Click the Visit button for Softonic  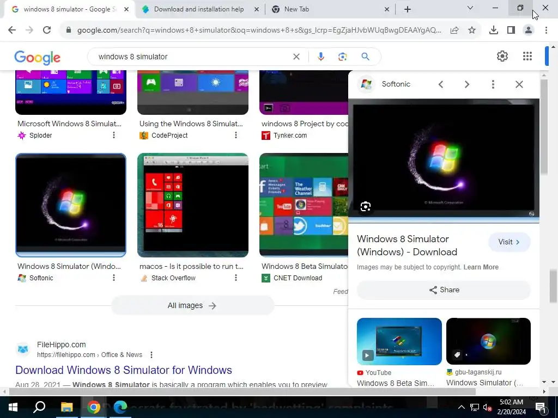(510, 242)
